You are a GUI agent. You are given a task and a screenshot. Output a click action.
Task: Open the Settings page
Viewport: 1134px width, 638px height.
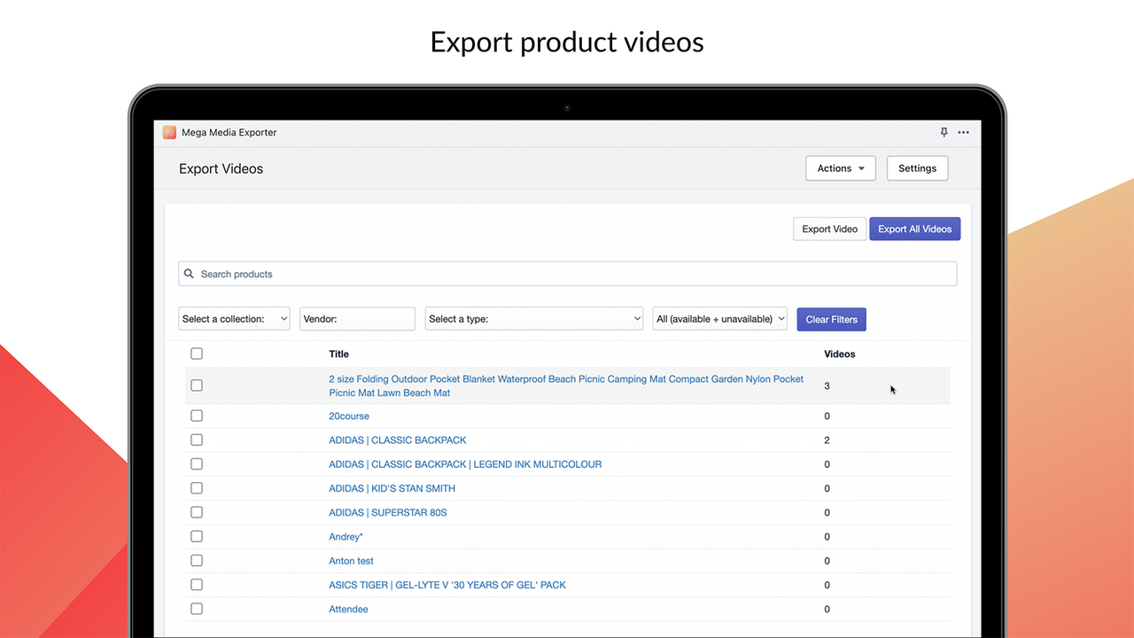pos(917,167)
